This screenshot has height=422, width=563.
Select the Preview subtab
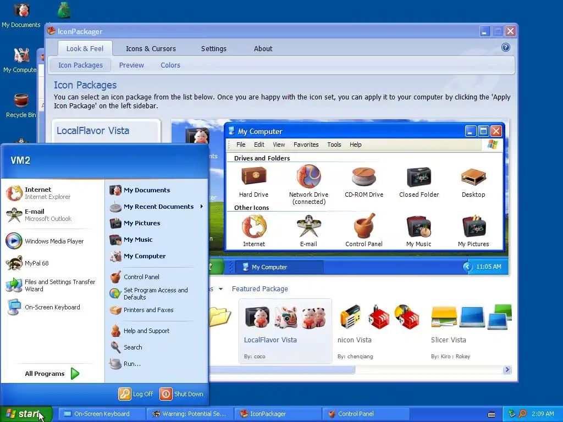[x=131, y=65]
